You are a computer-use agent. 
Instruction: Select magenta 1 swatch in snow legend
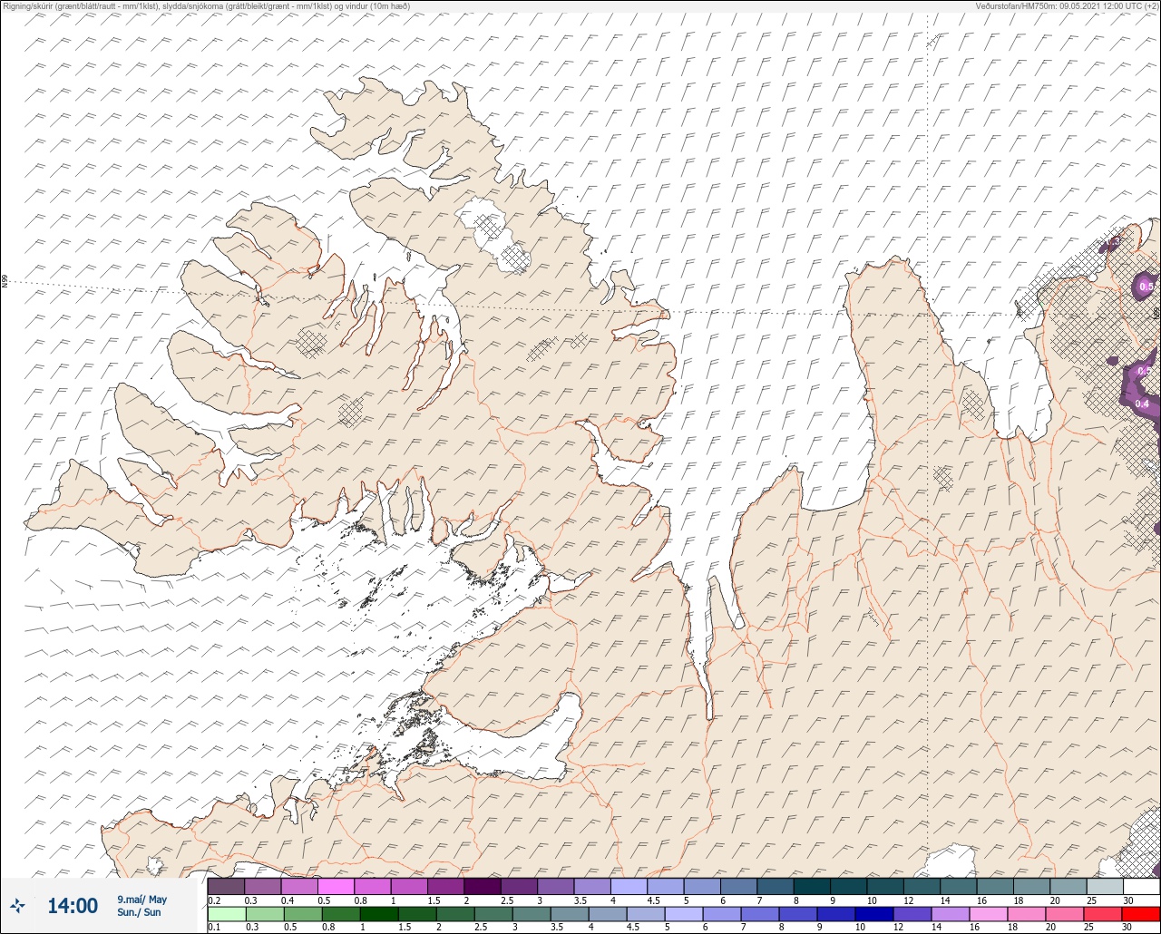(409, 886)
